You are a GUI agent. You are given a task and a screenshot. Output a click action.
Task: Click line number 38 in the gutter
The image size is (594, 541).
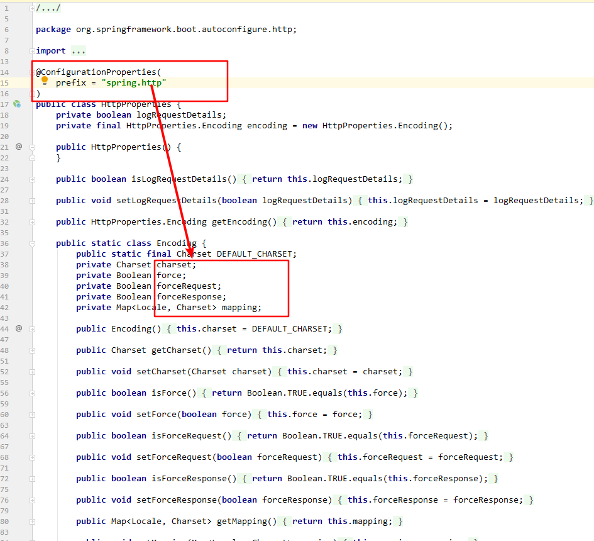[x=6, y=265]
